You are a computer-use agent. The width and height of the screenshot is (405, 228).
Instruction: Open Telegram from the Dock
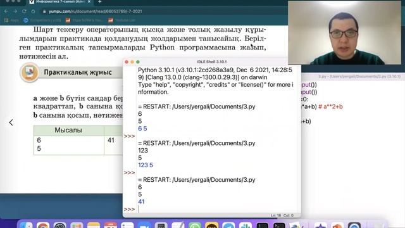coord(228,225)
